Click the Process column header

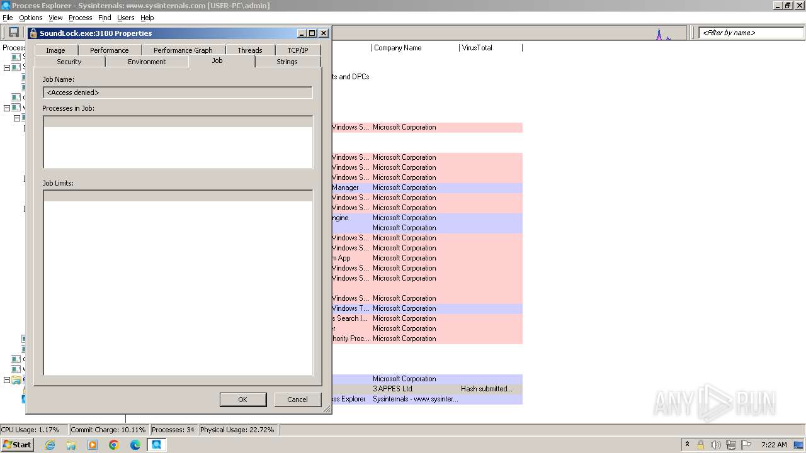click(13, 48)
